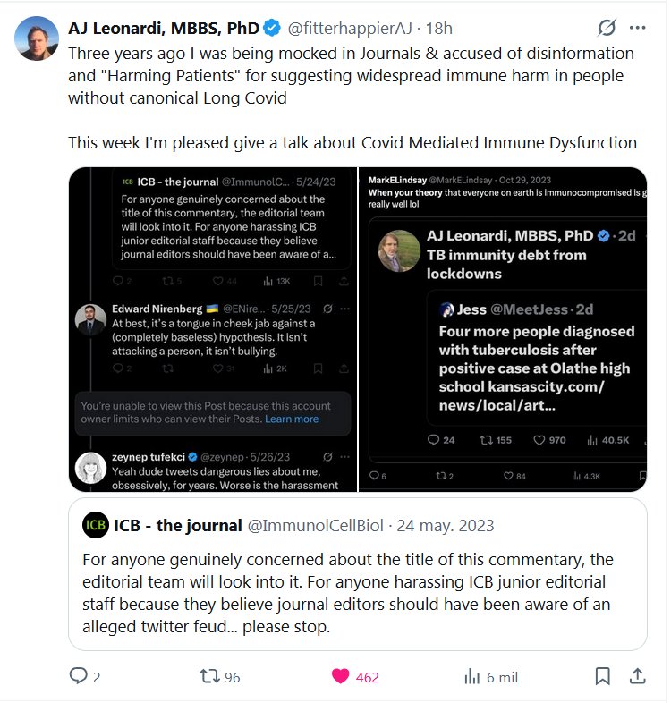Share the post via upload icon
The width and height of the screenshot is (671, 703).
click(638, 676)
